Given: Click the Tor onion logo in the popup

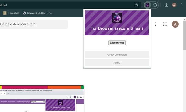Looking at the screenshot, I should tap(117, 18).
